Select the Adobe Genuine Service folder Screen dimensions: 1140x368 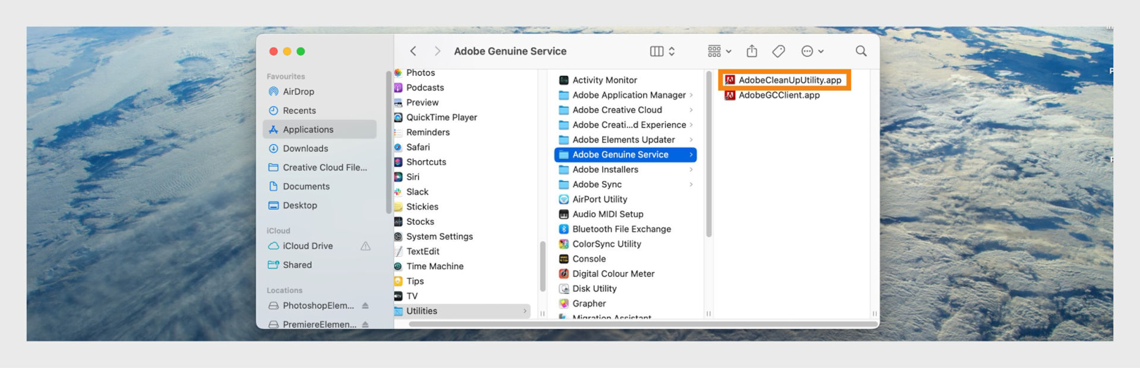625,155
